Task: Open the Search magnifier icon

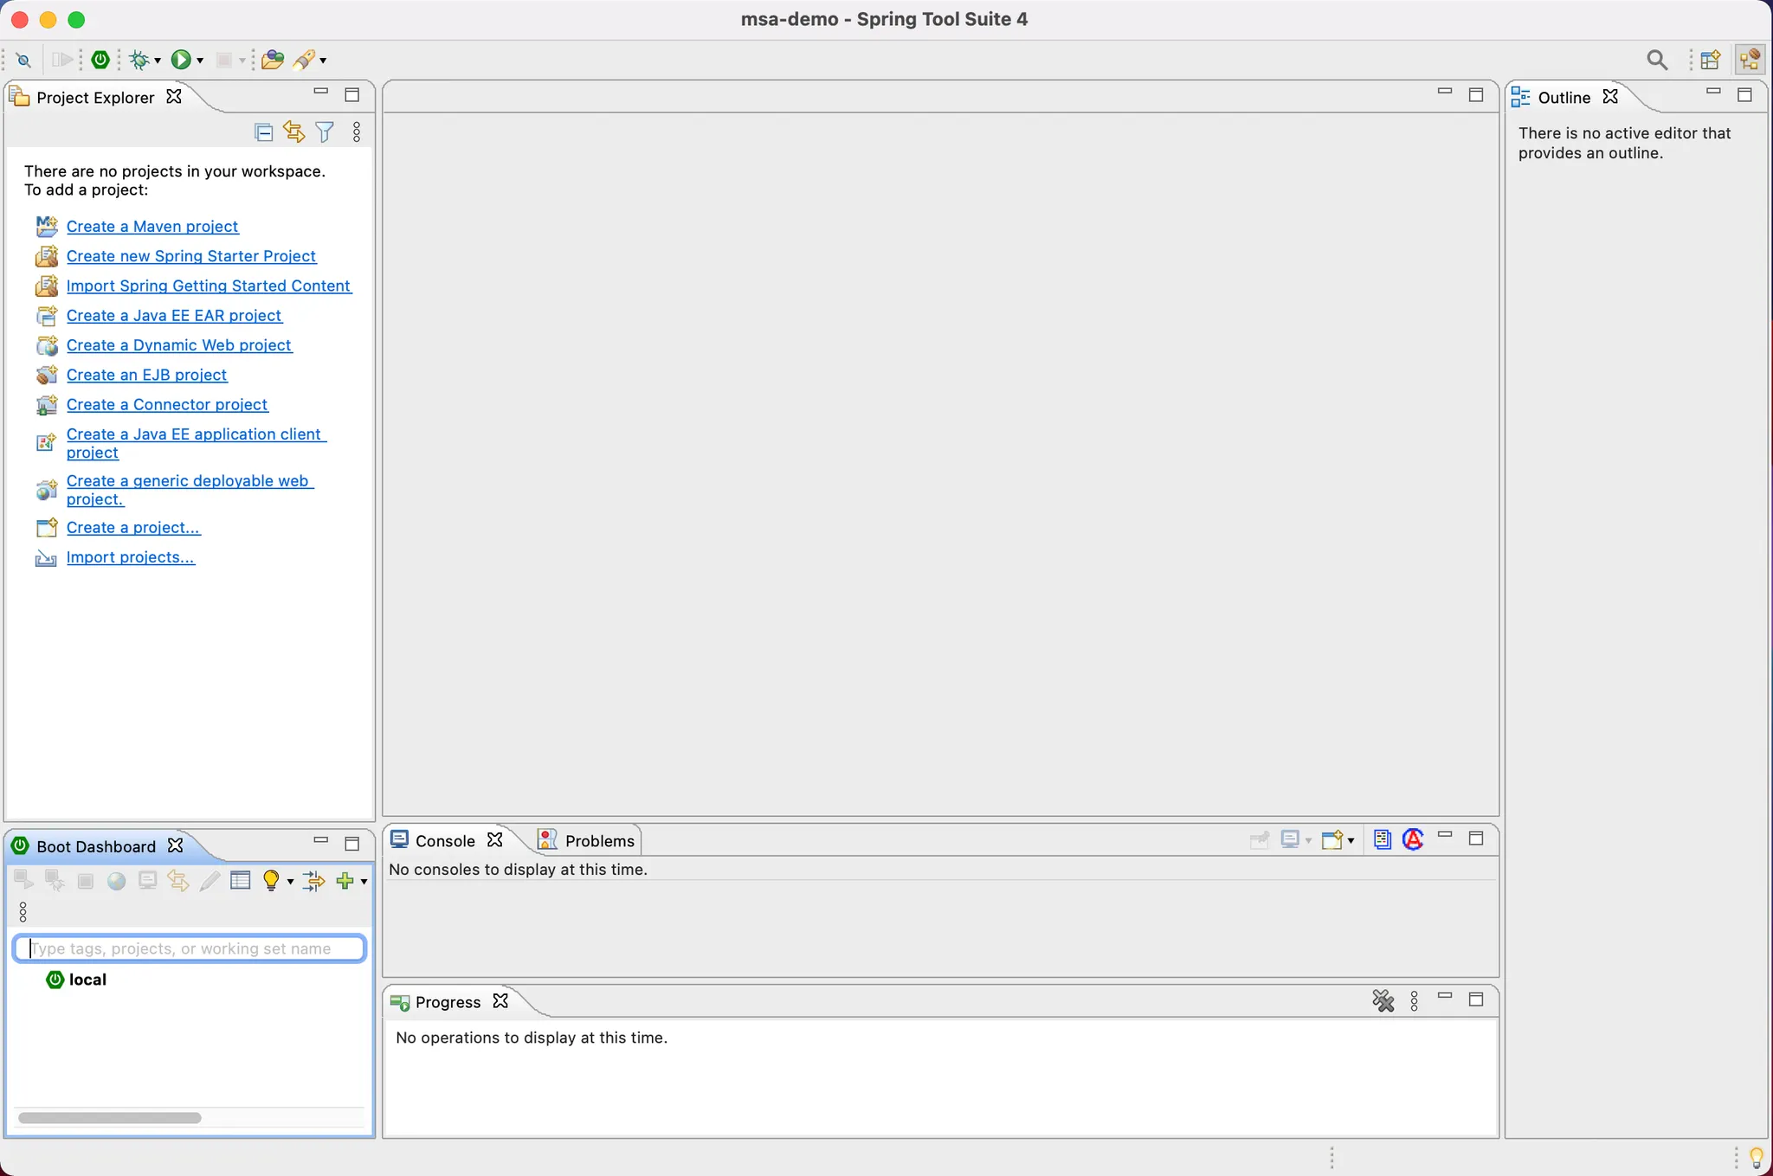Action: tap(1656, 60)
